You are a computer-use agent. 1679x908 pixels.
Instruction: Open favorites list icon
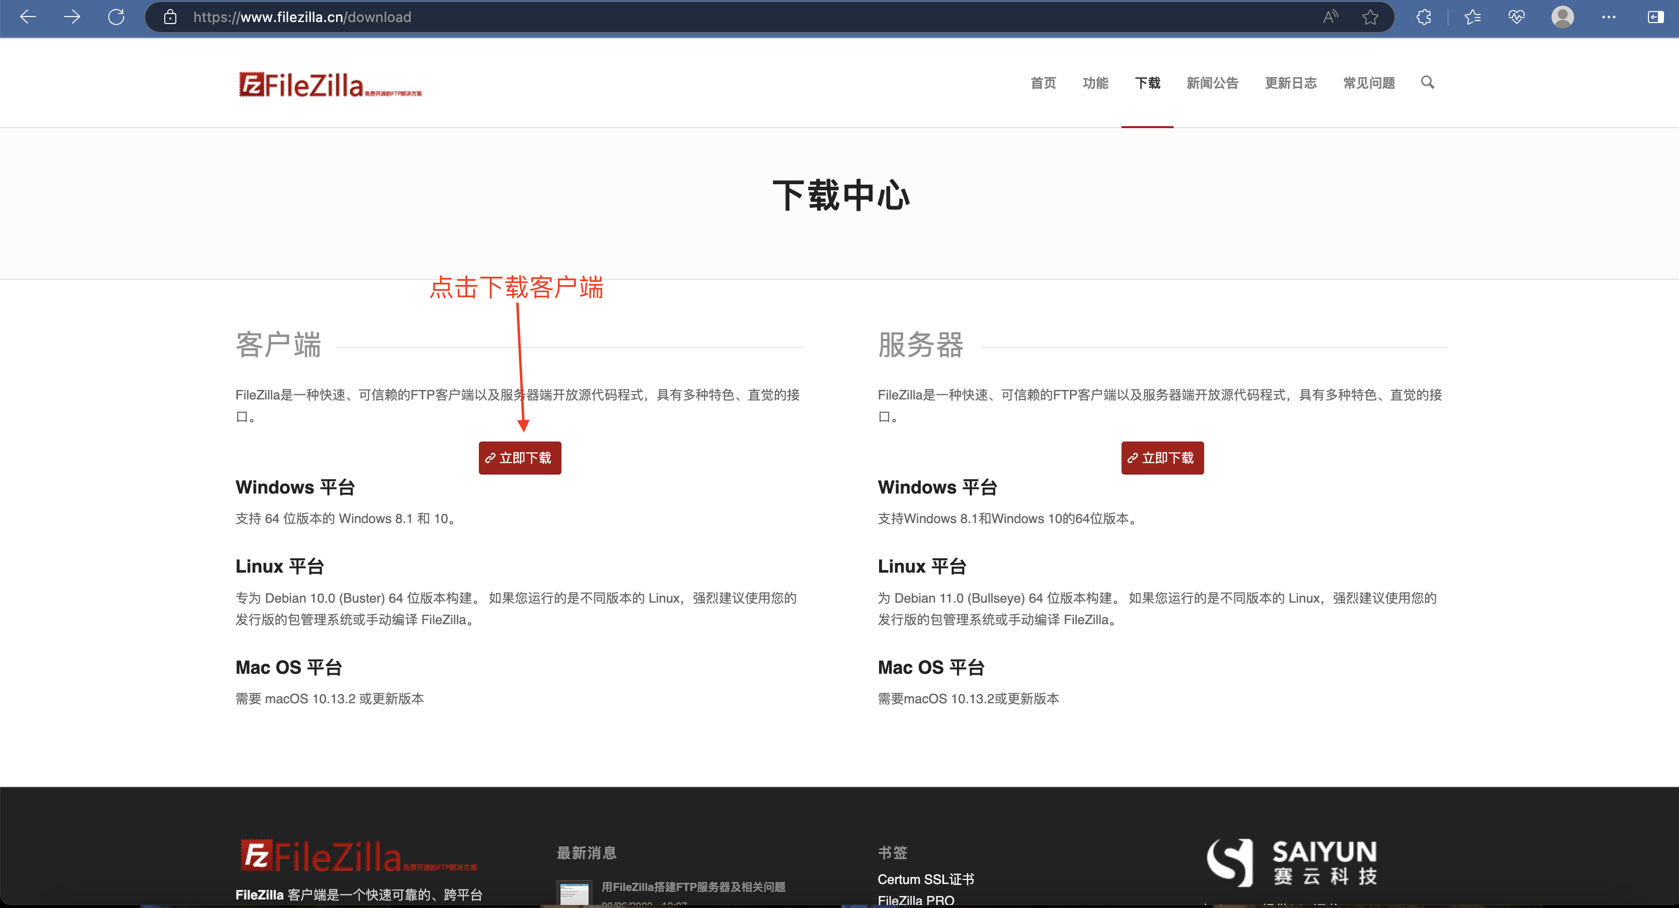coord(1473,17)
